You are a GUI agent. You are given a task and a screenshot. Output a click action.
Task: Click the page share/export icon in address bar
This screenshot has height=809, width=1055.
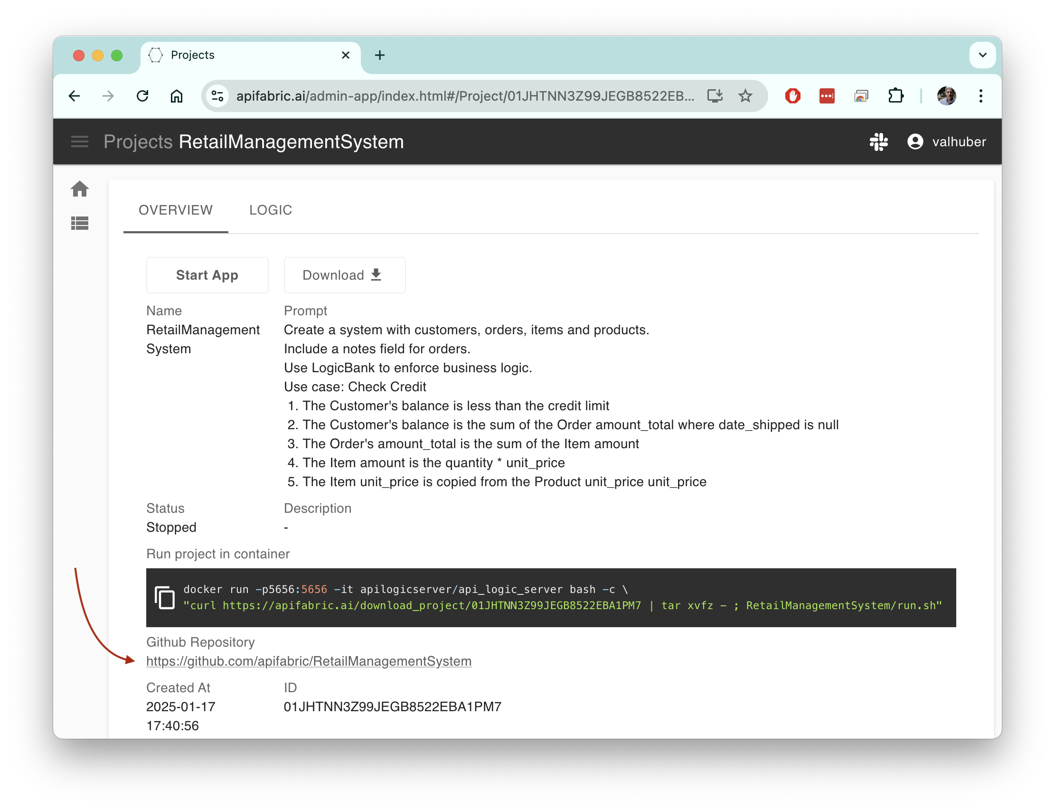pos(716,96)
